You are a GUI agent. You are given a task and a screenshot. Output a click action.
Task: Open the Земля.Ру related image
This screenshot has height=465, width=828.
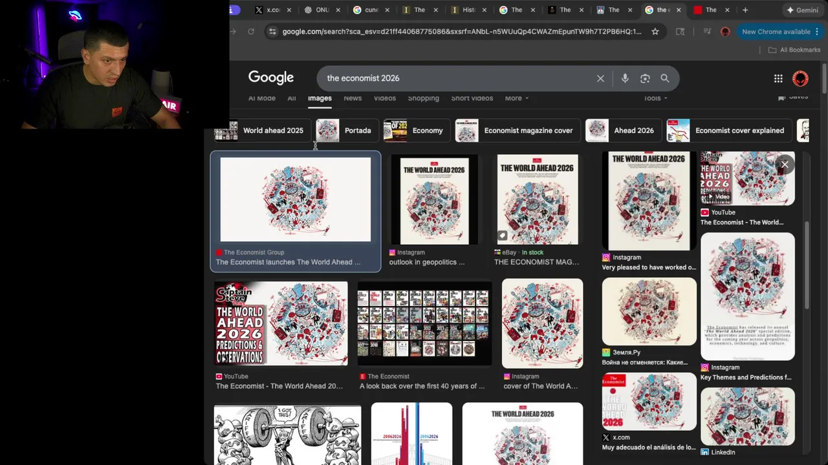pos(649,311)
